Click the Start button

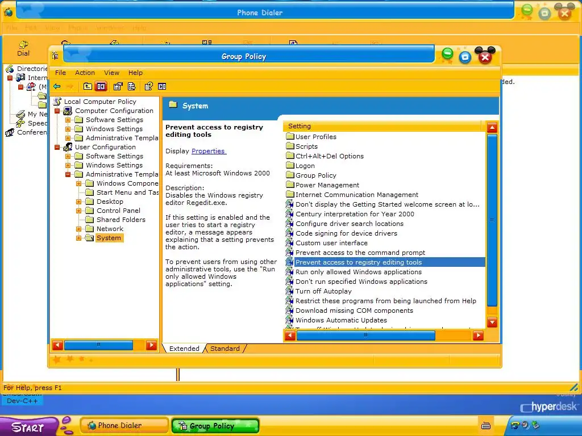pyautogui.click(x=28, y=427)
